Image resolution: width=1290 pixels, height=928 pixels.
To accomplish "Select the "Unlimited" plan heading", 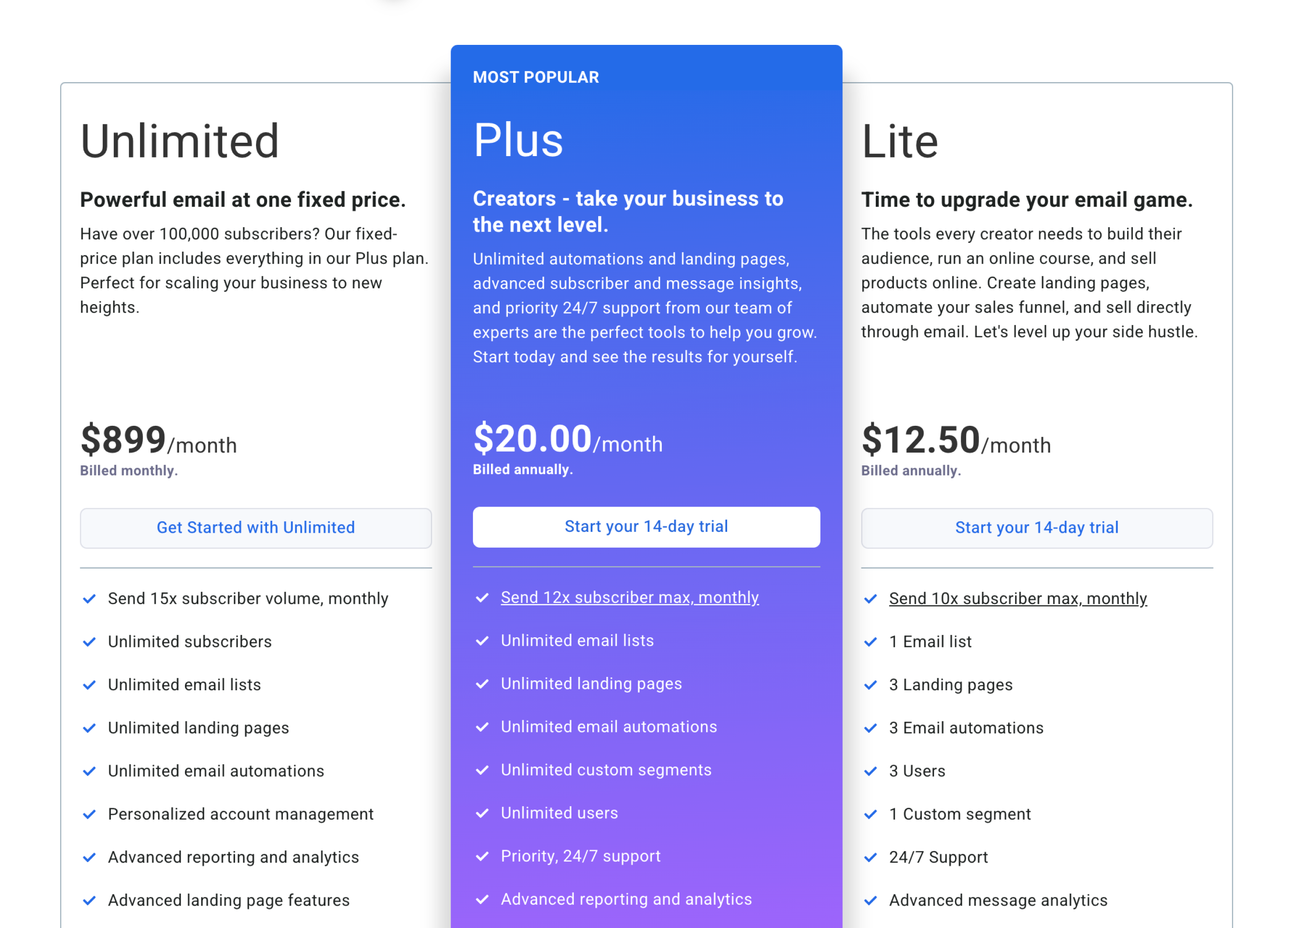I will pos(180,142).
